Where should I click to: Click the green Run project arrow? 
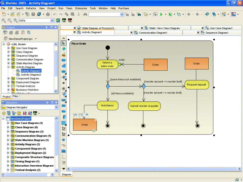click(x=161, y=14)
